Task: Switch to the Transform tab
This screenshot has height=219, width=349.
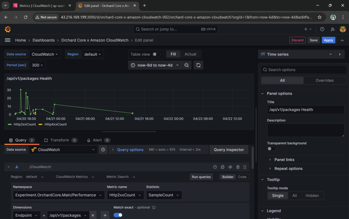Action: pos(59,140)
